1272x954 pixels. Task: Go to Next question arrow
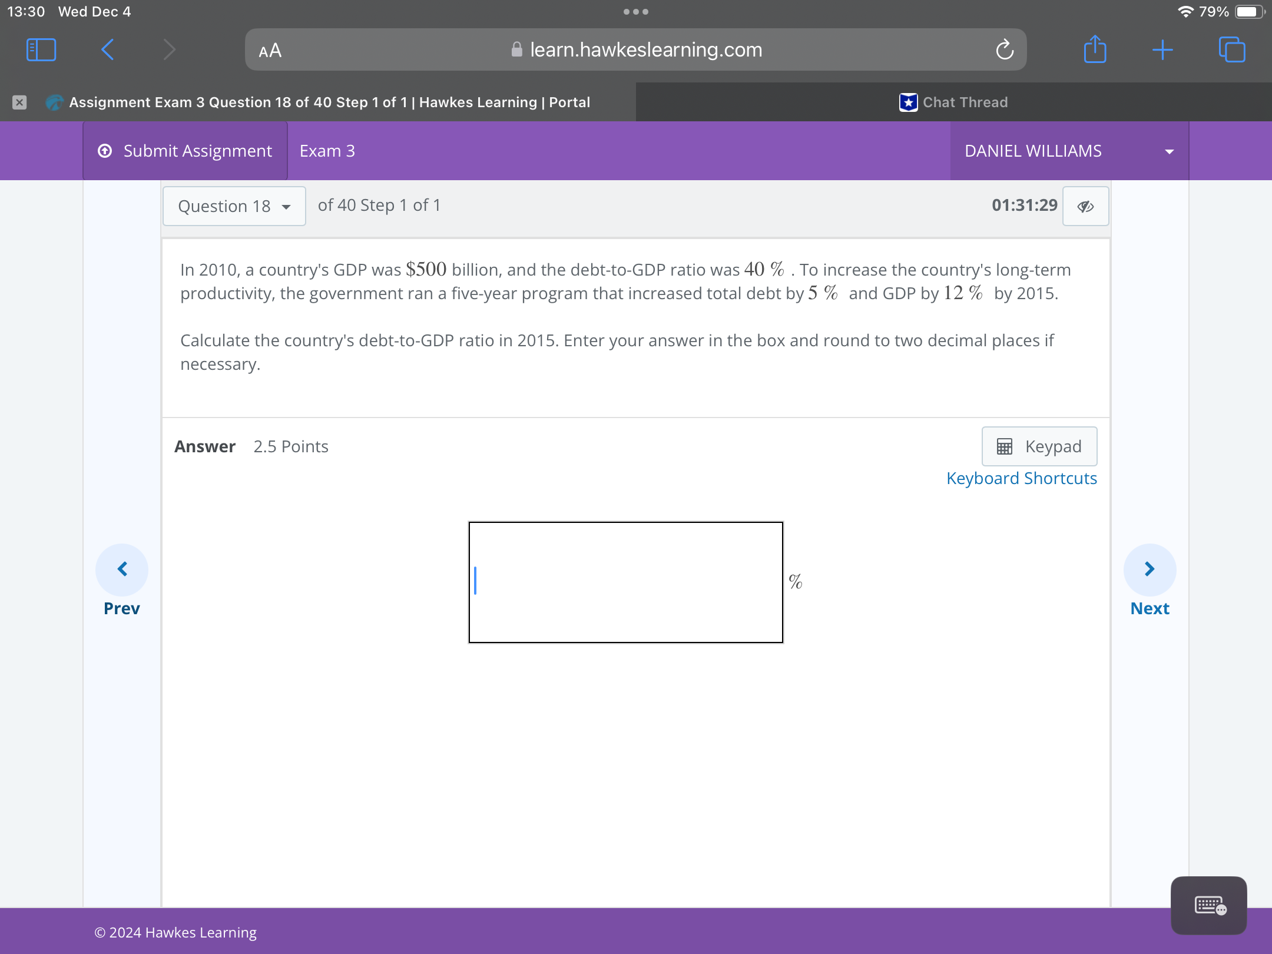[1150, 569]
